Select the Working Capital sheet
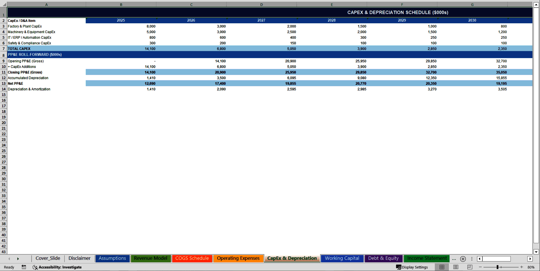Viewport: 540px width, 271px height. (342, 258)
